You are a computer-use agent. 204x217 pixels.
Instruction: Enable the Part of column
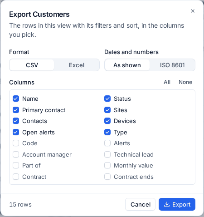(16, 165)
